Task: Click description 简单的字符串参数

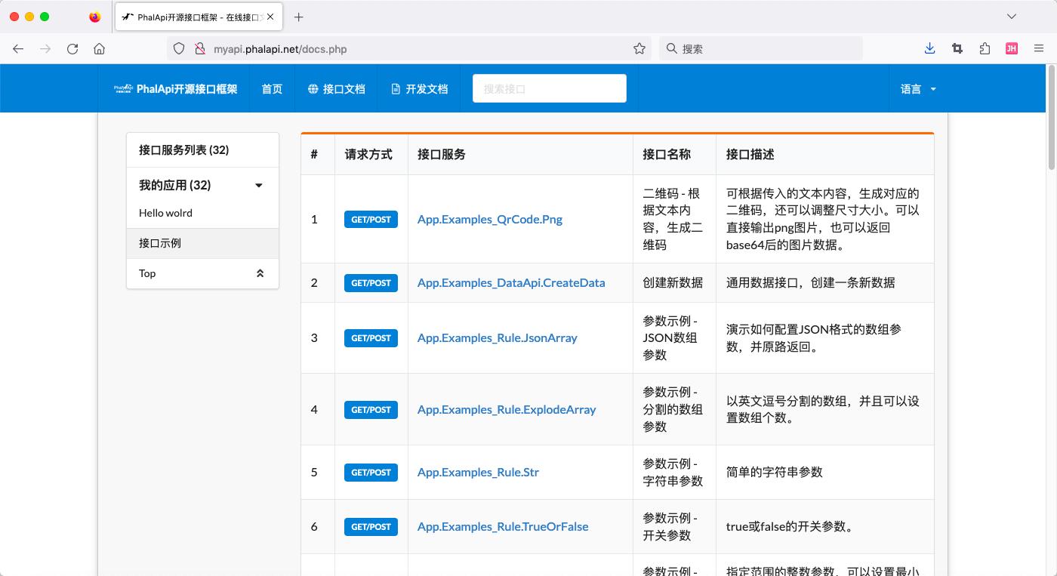Action: 774,472
